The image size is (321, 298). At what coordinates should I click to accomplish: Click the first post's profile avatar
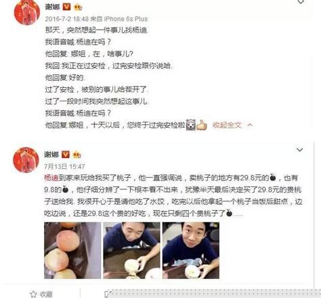point(27,11)
